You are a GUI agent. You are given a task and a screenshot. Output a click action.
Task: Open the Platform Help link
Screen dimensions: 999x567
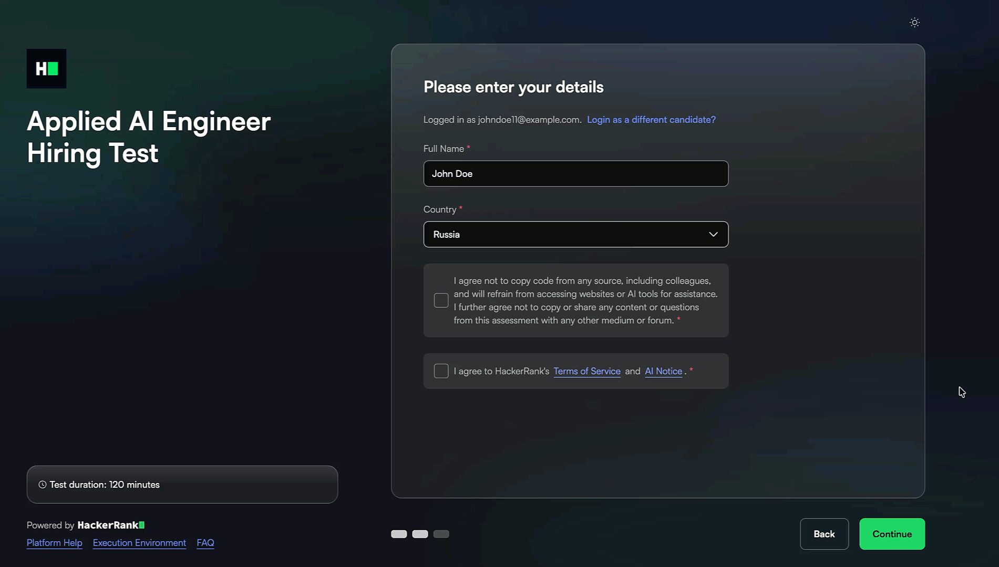coord(55,543)
